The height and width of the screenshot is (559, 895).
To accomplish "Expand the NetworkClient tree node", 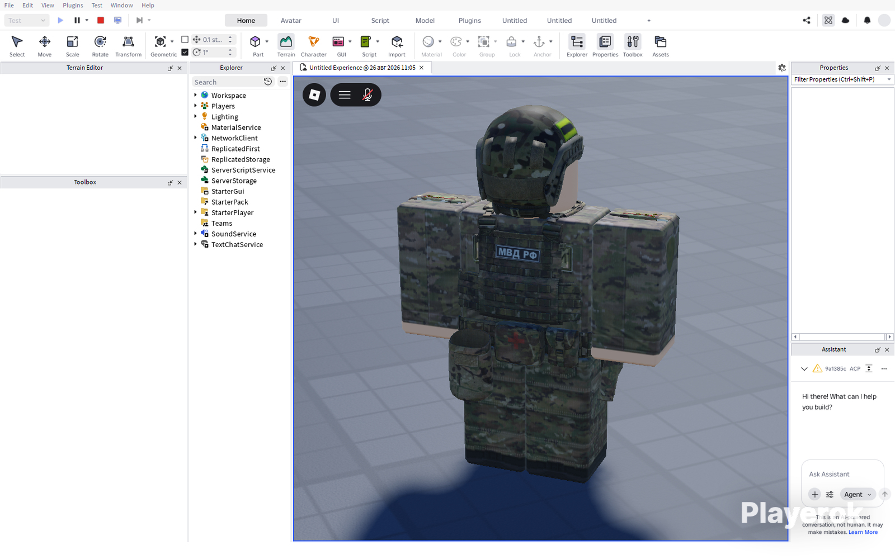I will coord(195,138).
